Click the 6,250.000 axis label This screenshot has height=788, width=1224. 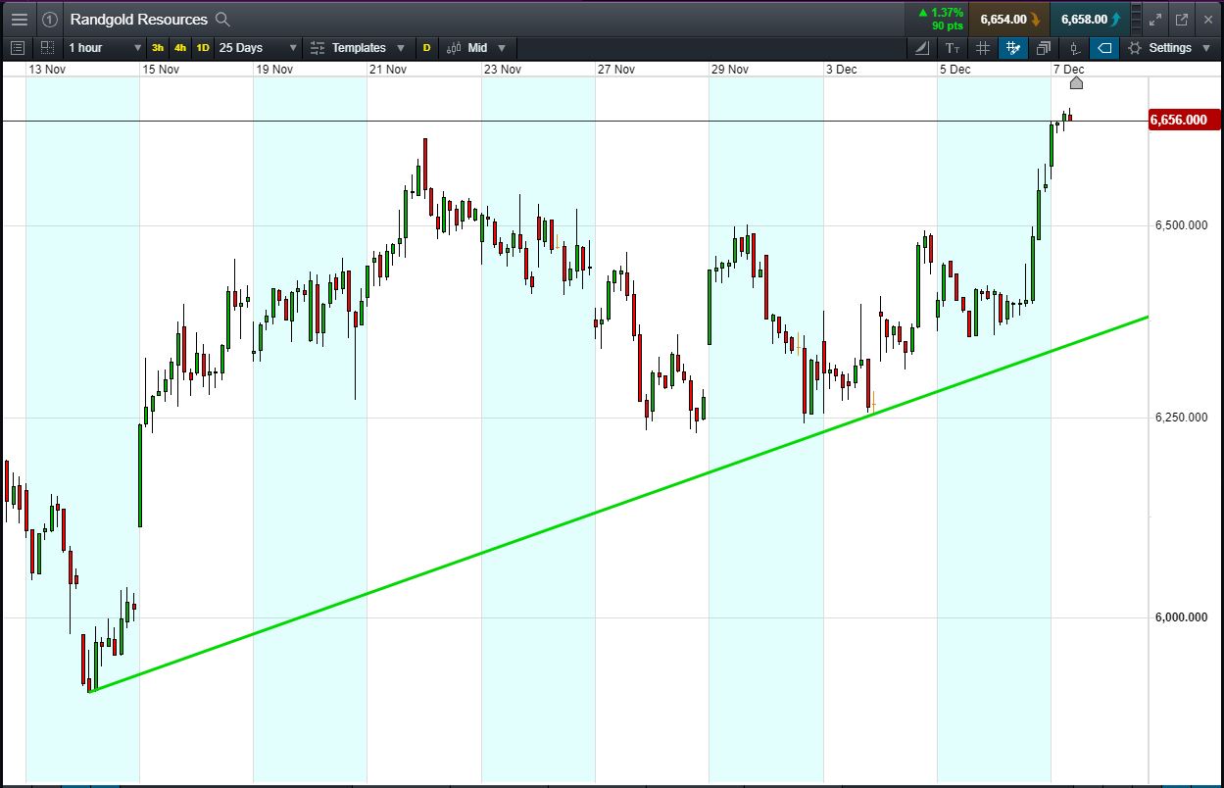tap(1180, 418)
